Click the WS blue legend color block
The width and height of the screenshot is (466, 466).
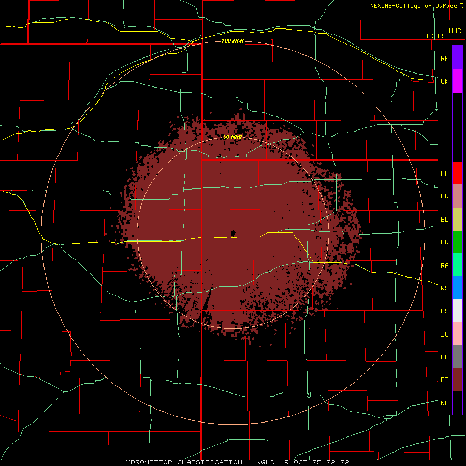(x=457, y=288)
